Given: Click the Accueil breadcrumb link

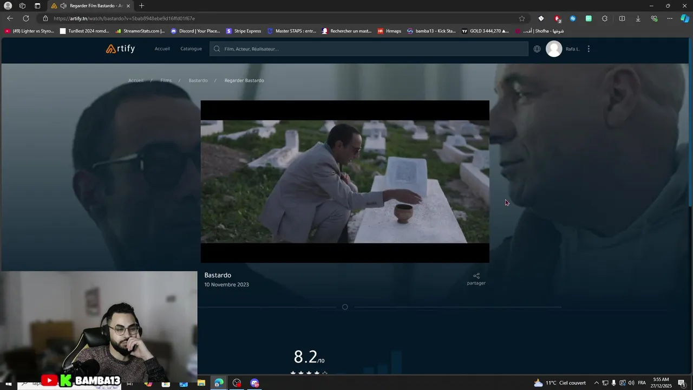Looking at the screenshot, I should (136, 80).
